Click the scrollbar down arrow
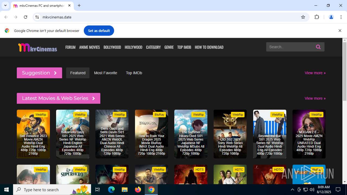This screenshot has width=347, height=195. click(345, 182)
